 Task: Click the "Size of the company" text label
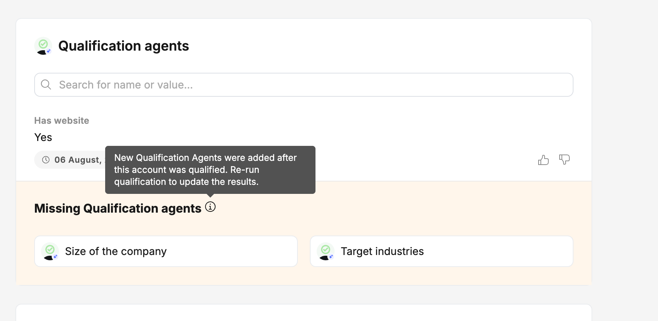click(x=116, y=251)
